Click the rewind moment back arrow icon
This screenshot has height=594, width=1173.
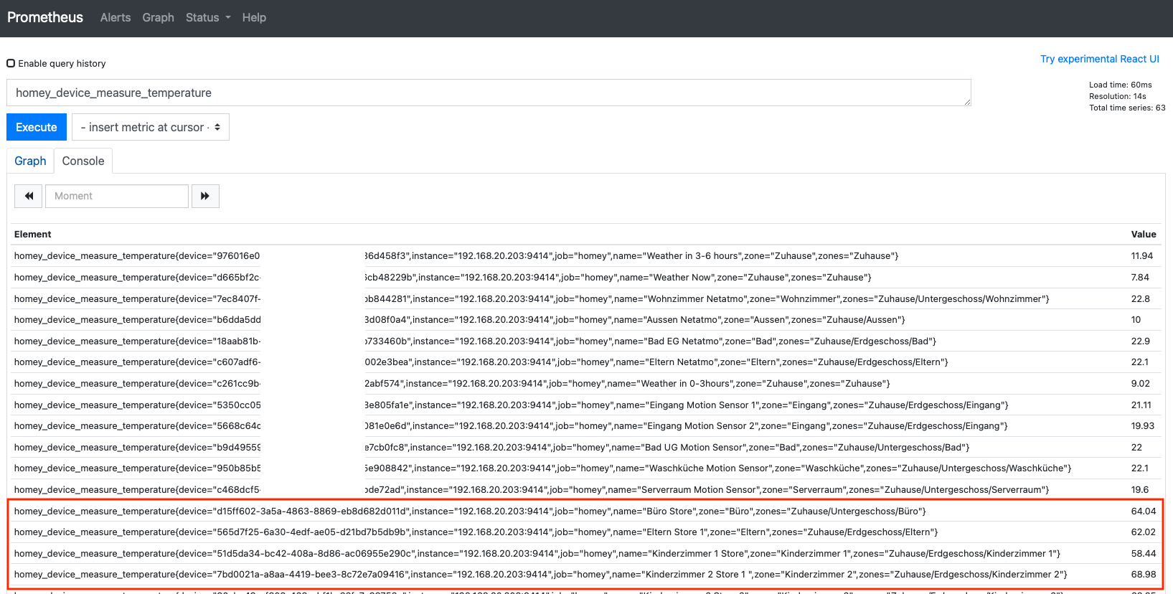point(29,196)
